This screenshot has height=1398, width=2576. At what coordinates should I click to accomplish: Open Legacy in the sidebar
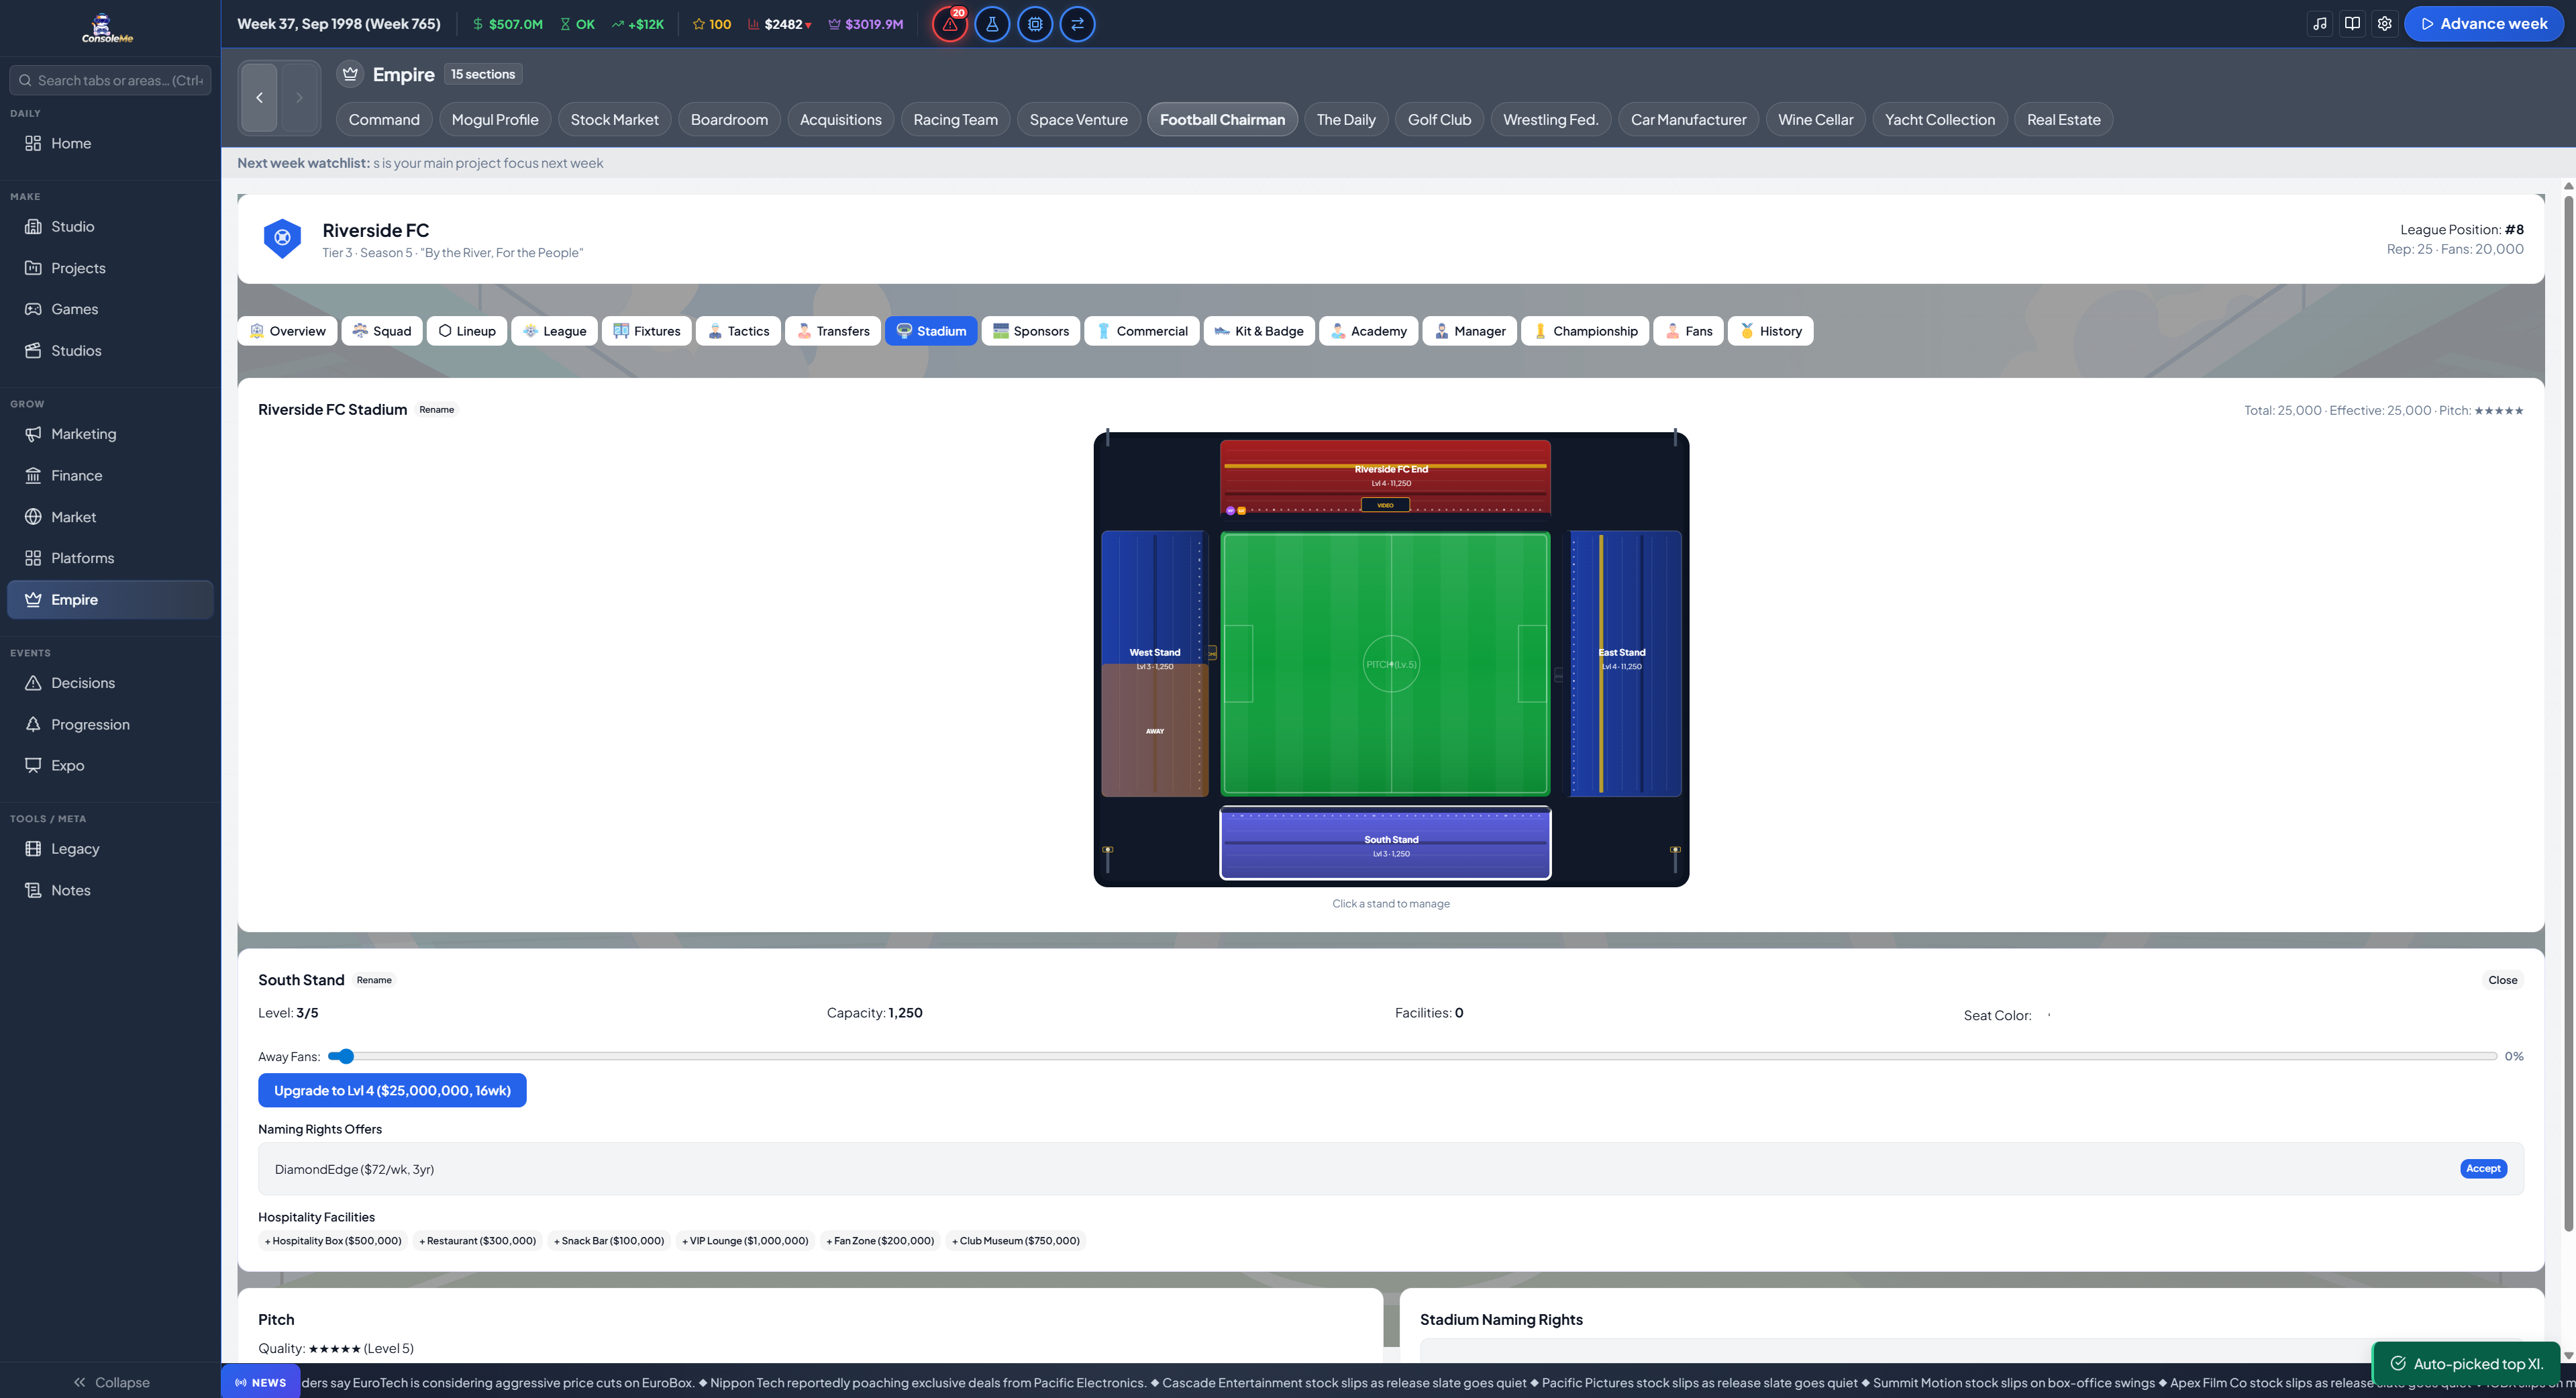tap(110, 849)
